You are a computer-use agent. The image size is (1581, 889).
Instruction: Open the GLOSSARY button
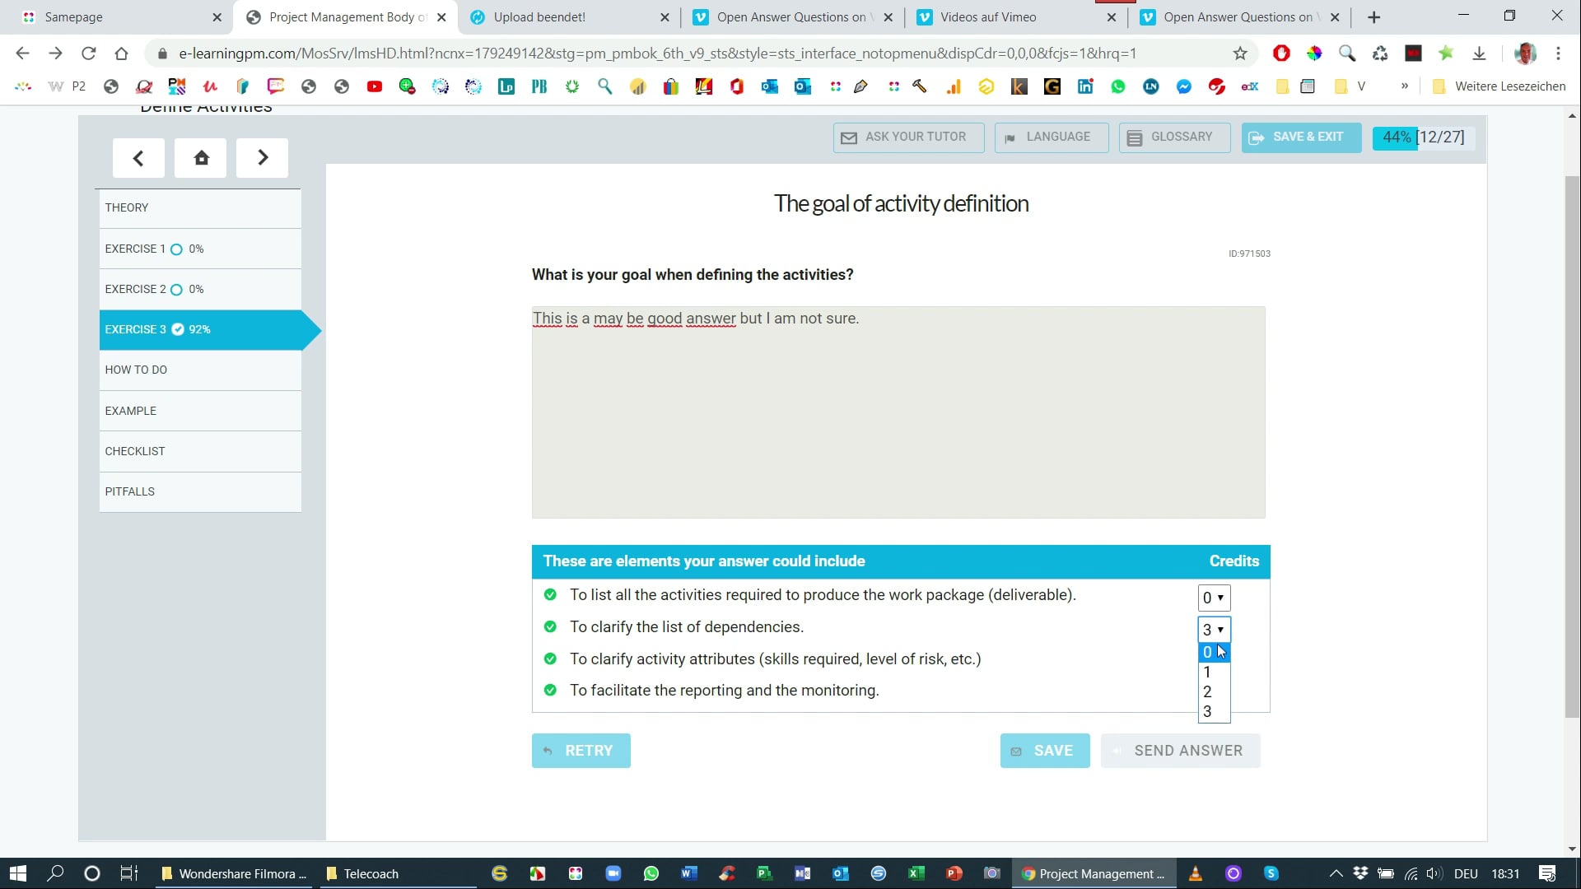pyautogui.click(x=1174, y=137)
